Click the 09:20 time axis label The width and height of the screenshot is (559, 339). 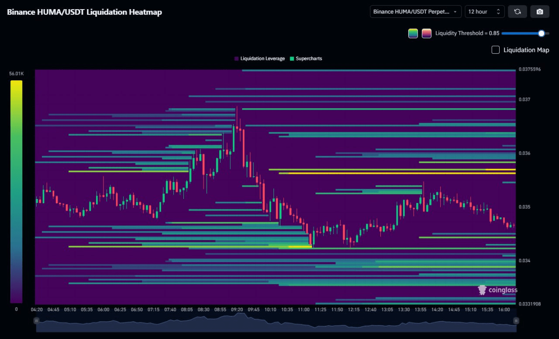(237, 310)
